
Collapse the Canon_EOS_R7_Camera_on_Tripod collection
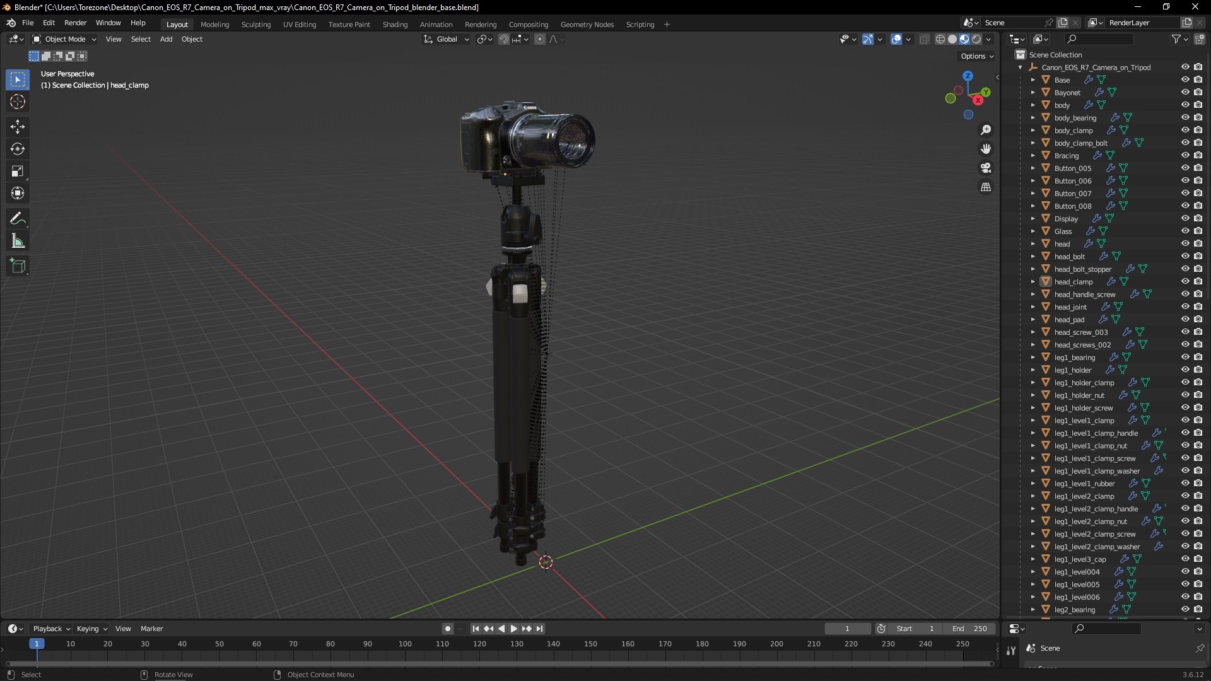[1021, 67]
